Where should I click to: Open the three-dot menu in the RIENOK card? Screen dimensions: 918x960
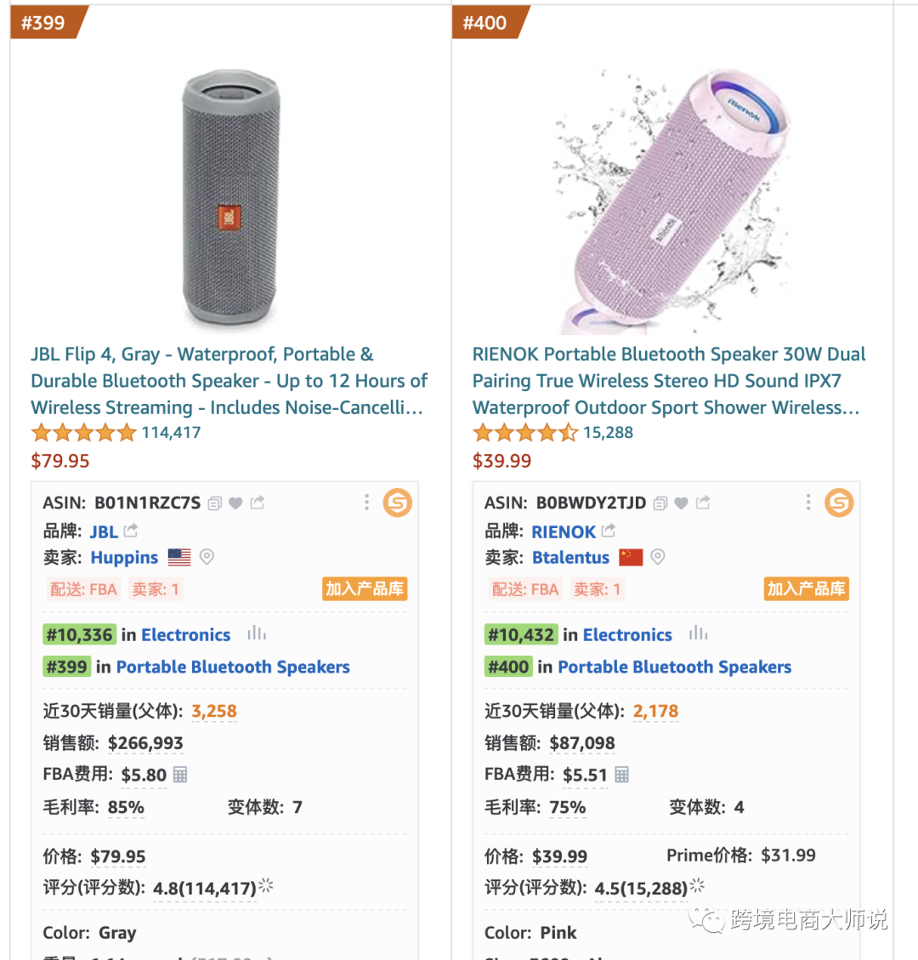click(808, 503)
